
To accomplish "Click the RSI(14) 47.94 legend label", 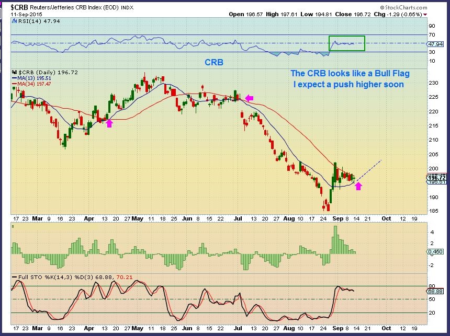I will 39,21.
